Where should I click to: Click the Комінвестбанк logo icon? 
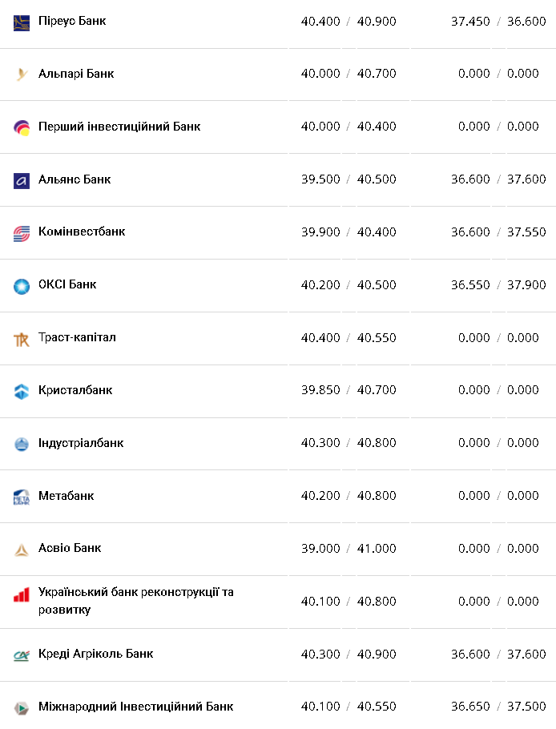pos(22,233)
